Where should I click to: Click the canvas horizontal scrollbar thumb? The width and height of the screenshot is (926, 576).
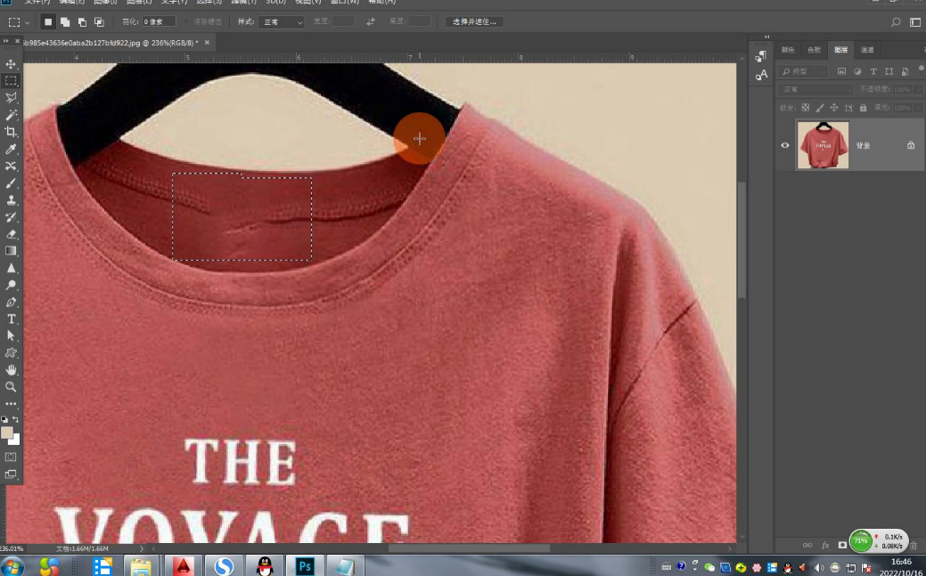coord(469,548)
